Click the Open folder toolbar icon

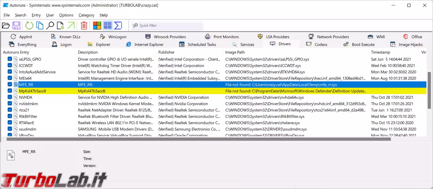[6, 26]
